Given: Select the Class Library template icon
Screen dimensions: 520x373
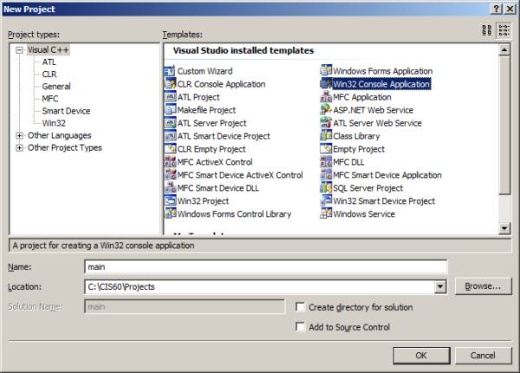Looking at the screenshot, I should 326,135.
